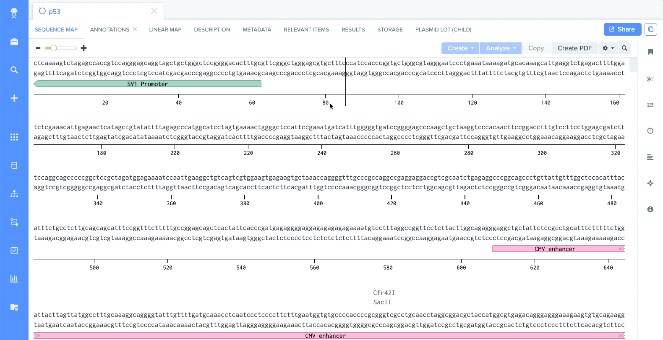
Task: Expand the Analyze dropdown
Action: click(501, 48)
